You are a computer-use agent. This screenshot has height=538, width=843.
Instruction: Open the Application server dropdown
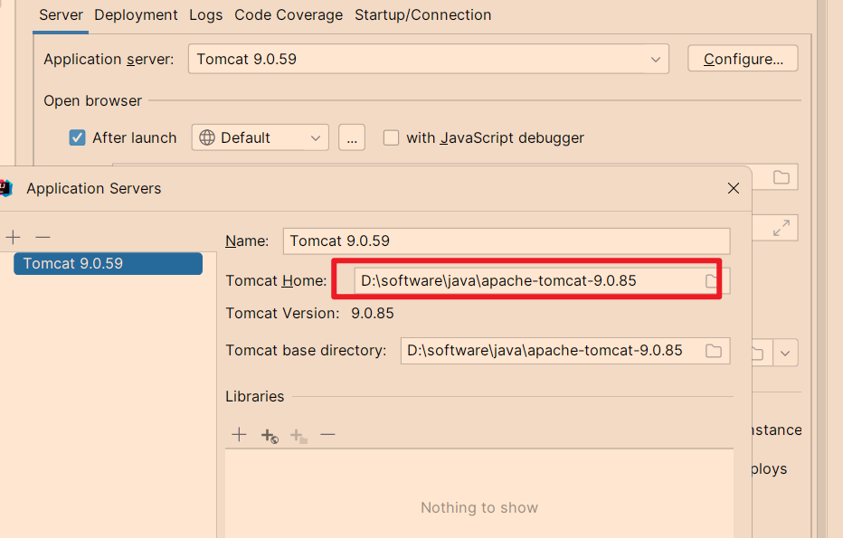click(x=429, y=59)
